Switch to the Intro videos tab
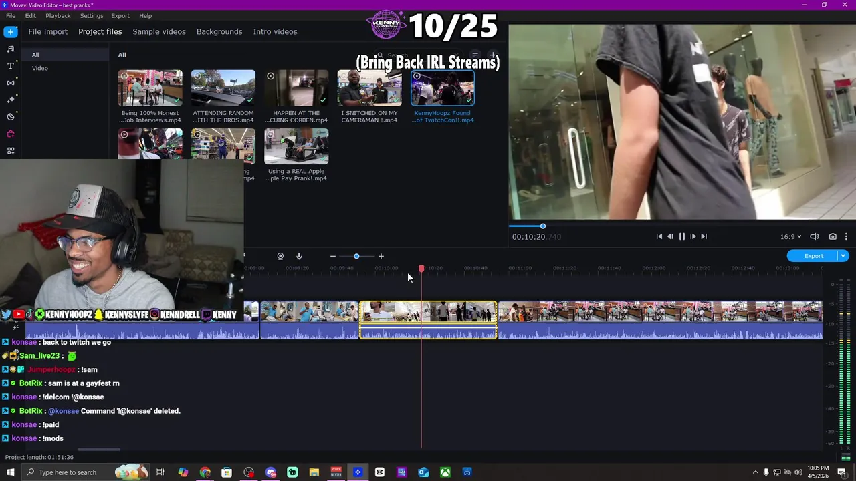The image size is (856, 481). [x=275, y=31]
